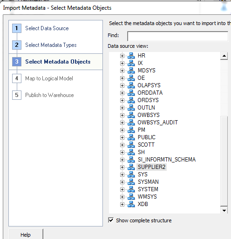
Task: Select the ORDDATA tree item label
Action: tap(150, 93)
